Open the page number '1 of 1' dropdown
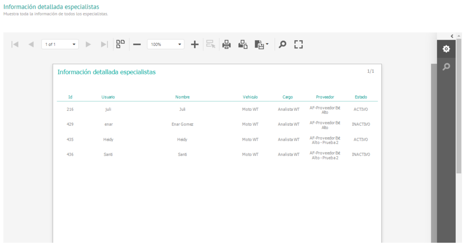Screen dimensions: 465x245 tap(60, 44)
